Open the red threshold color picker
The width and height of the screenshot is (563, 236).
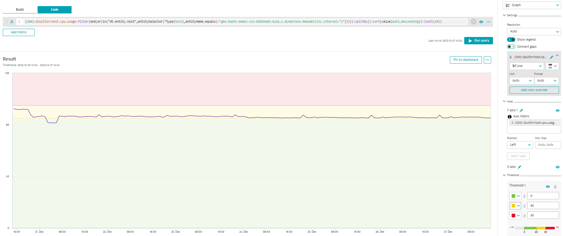pyautogui.click(x=515, y=216)
